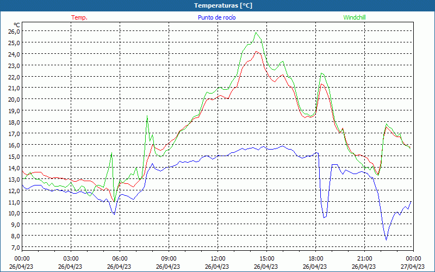Click the '20,0' y-axis value
Image resolution: width=435 pixels, height=272 pixels.
[14, 100]
